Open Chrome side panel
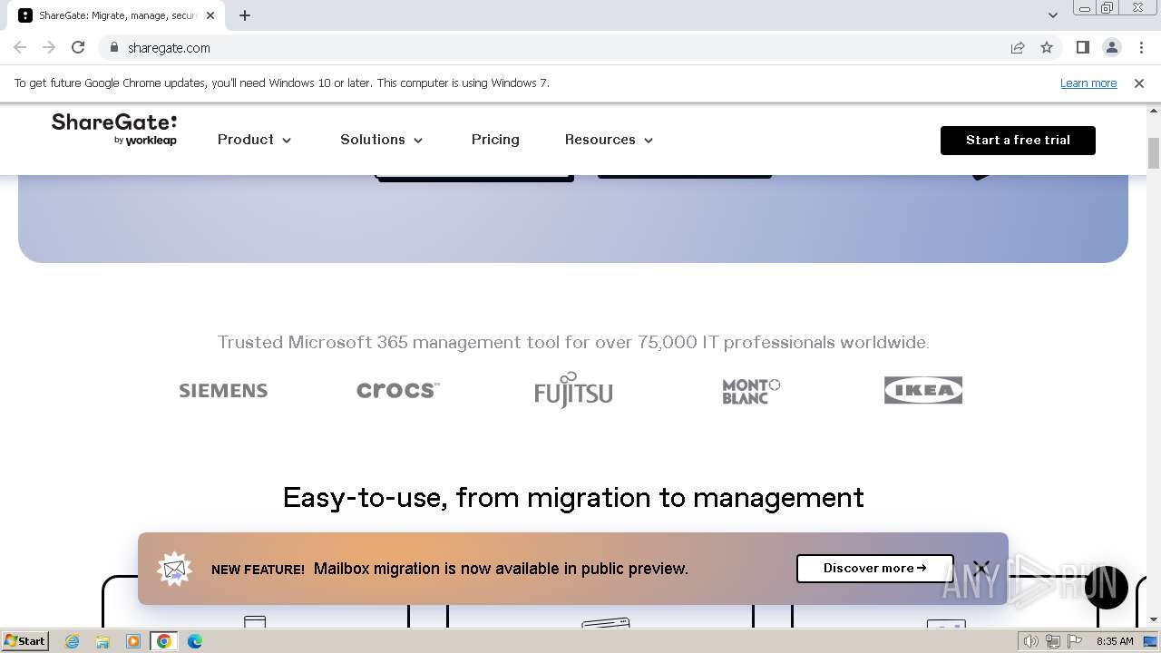This screenshot has height=653, width=1161. click(x=1083, y=48)
